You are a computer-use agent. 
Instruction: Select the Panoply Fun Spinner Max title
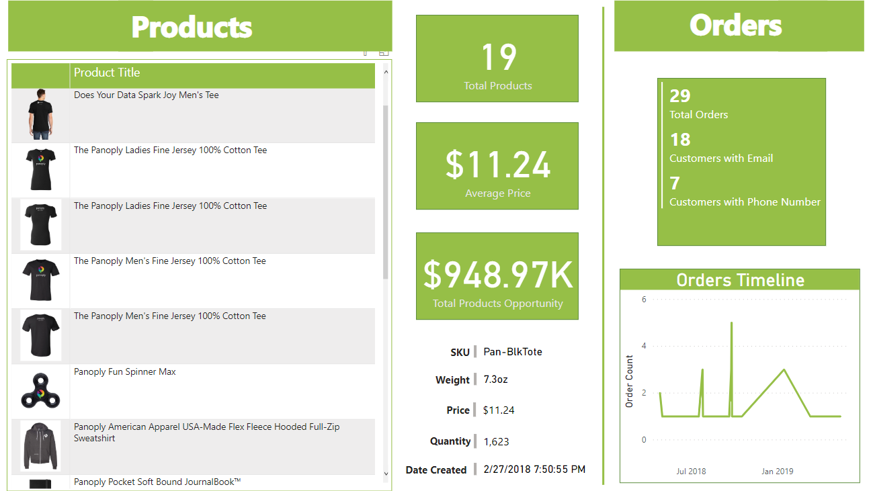coord(125,372)
